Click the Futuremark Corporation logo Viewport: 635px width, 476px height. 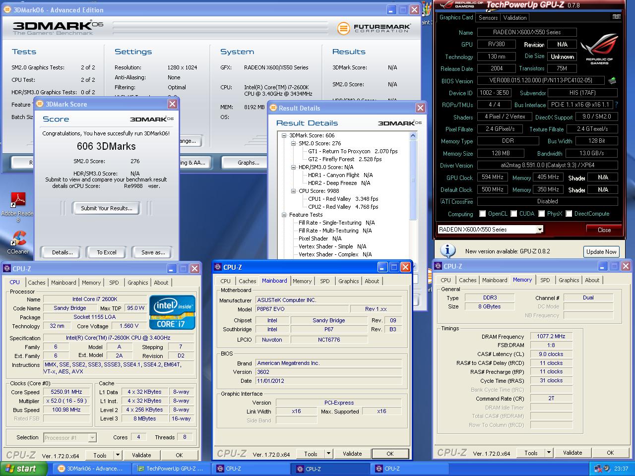[x=375, y=28]
